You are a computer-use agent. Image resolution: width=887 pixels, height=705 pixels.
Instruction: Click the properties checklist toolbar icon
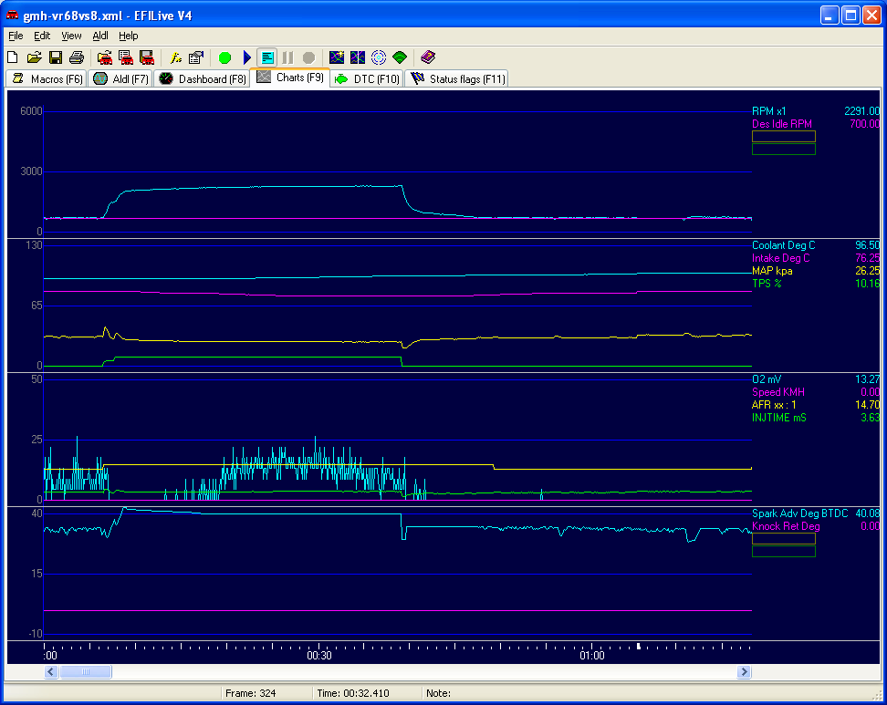click(196, 57)
